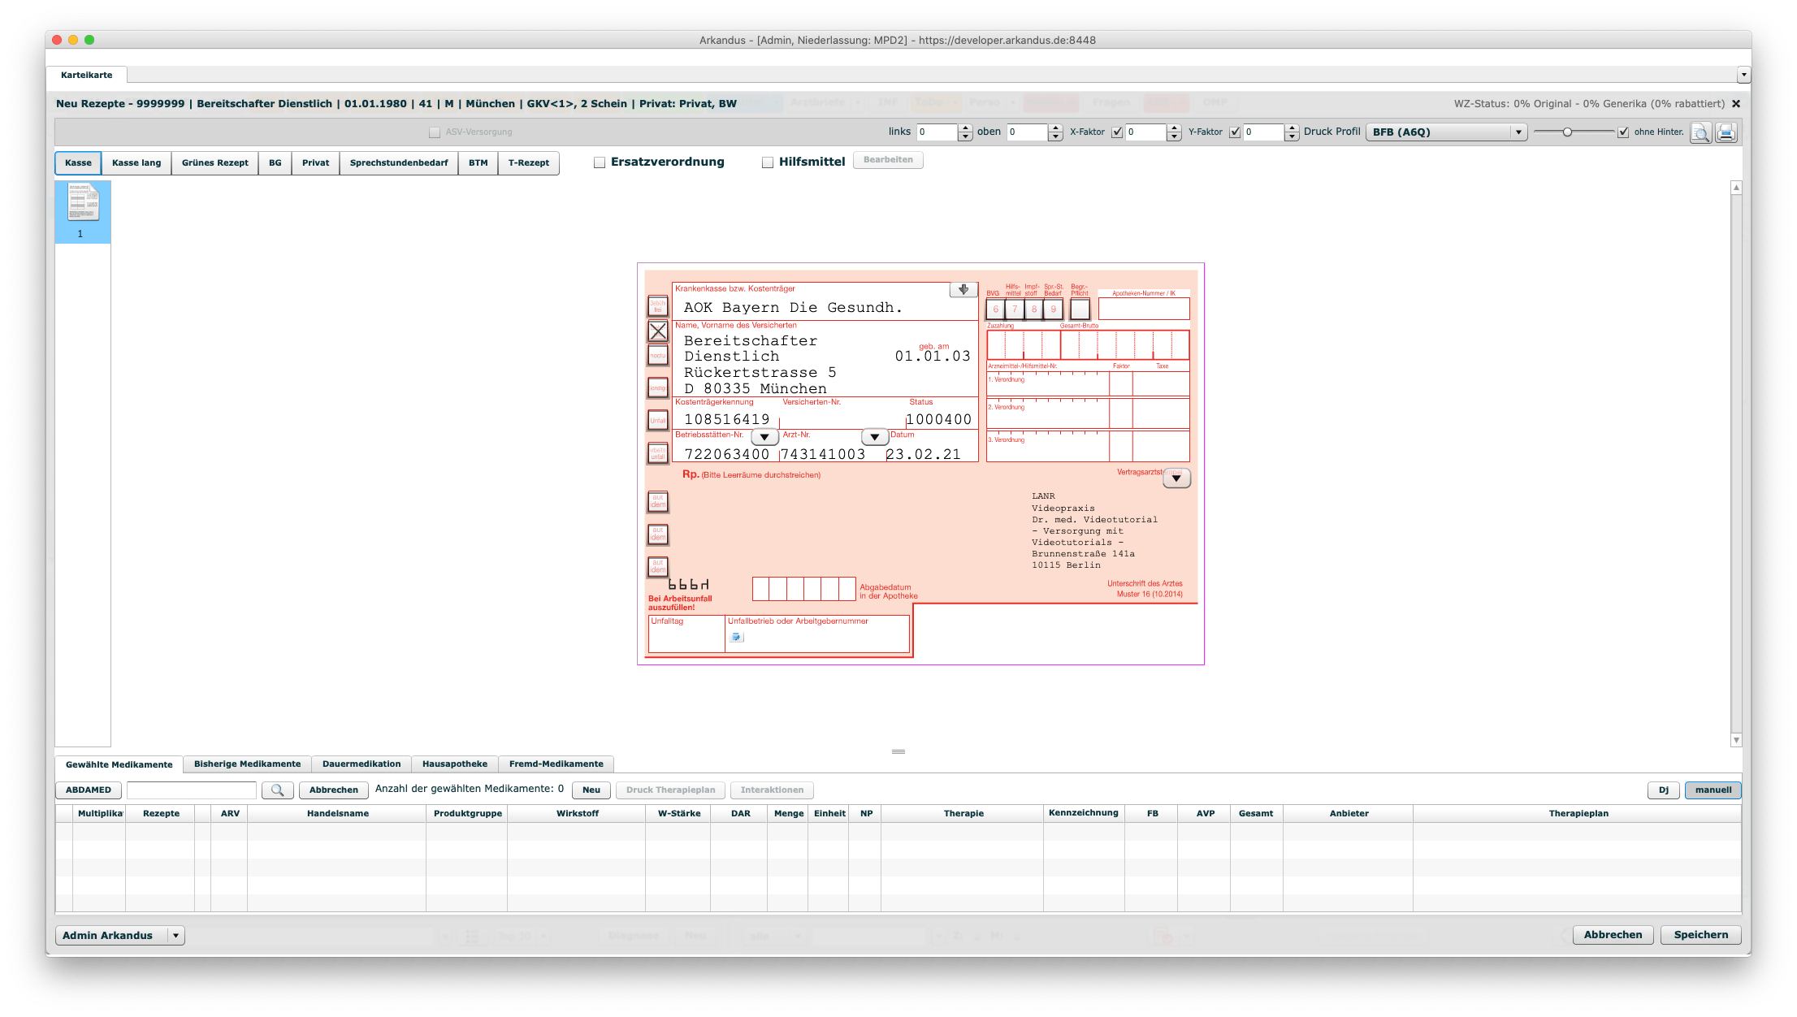Open the print preview magnifier icon

(x=1700, y=132)
